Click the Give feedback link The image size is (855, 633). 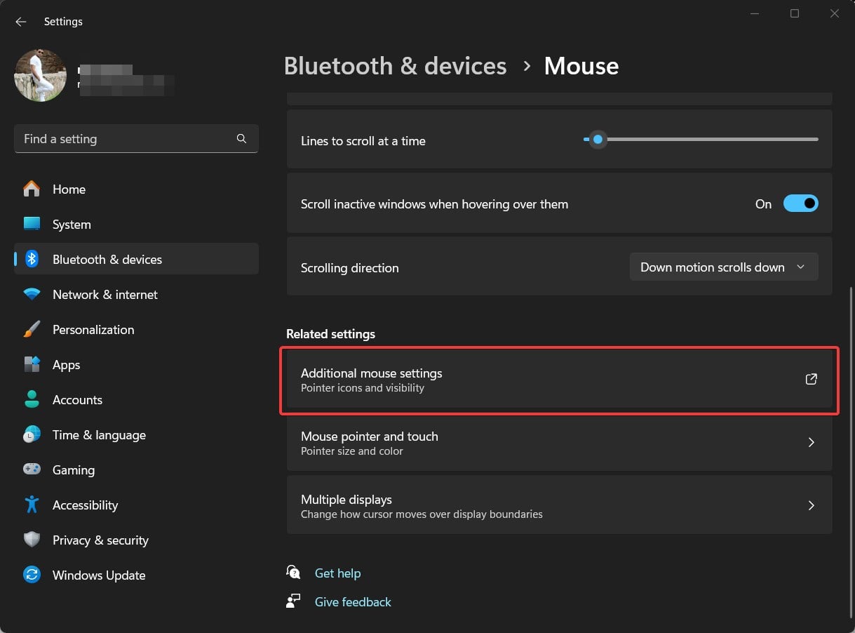point(353,602)
